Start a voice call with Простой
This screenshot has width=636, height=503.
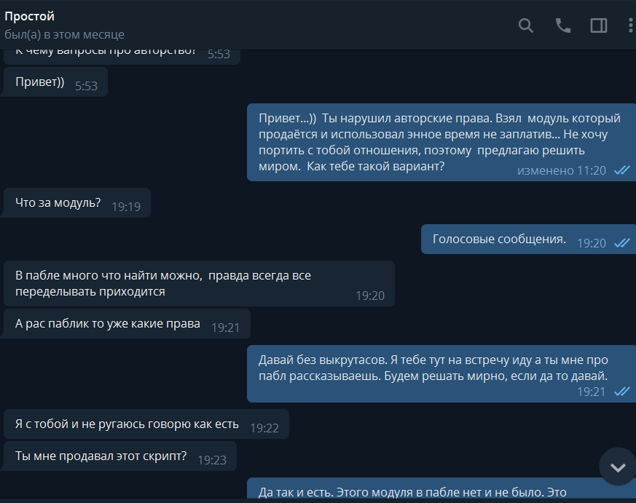click(562, 25)
